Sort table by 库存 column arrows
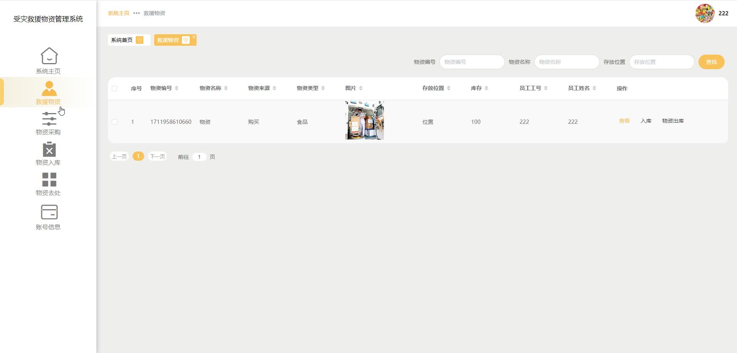Image resolution: width=737 pixels, height=353 pixels. point(486,88)
